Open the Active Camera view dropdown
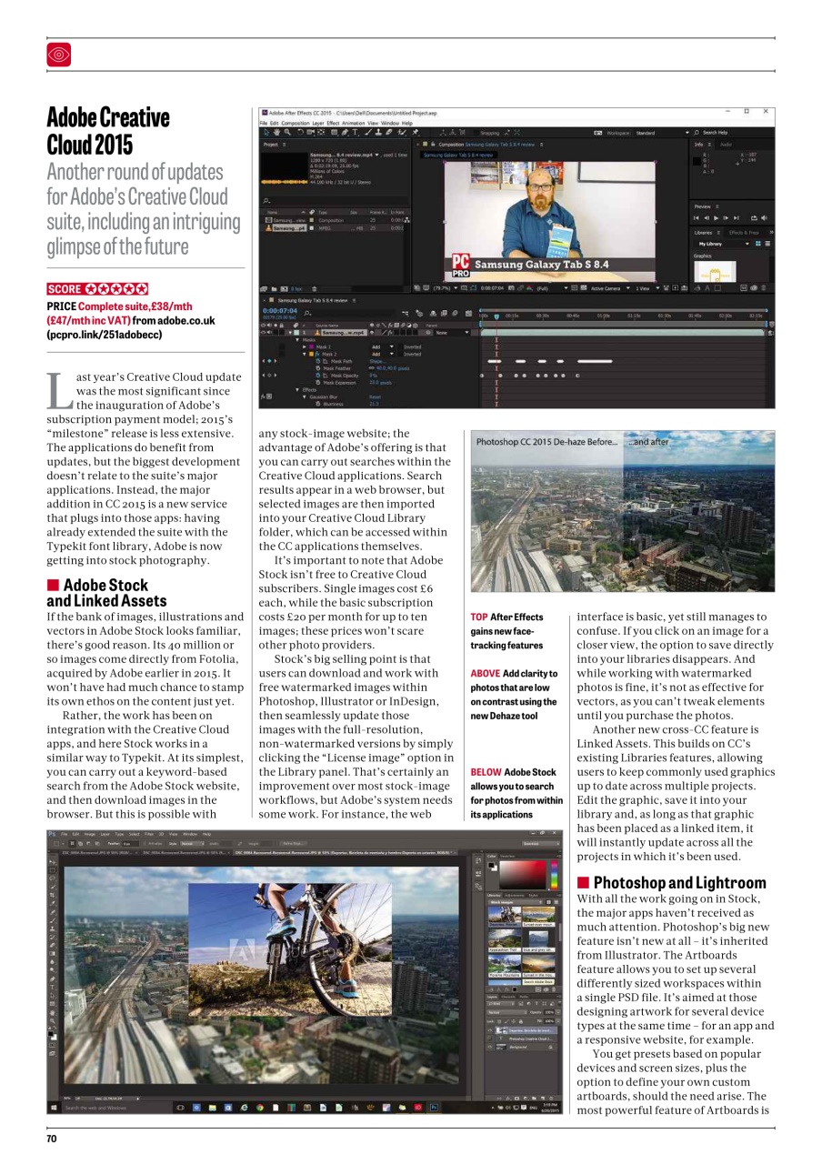Screen dimensions: 822x1164 coord(609,287)
